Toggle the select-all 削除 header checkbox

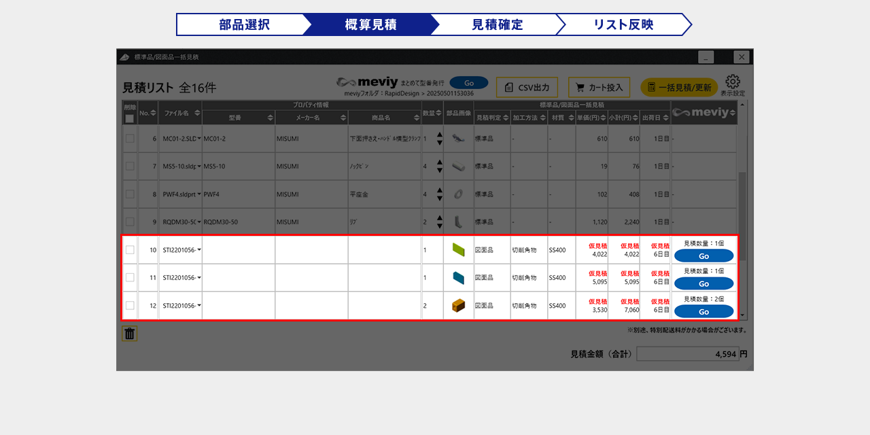click(130, 119)
